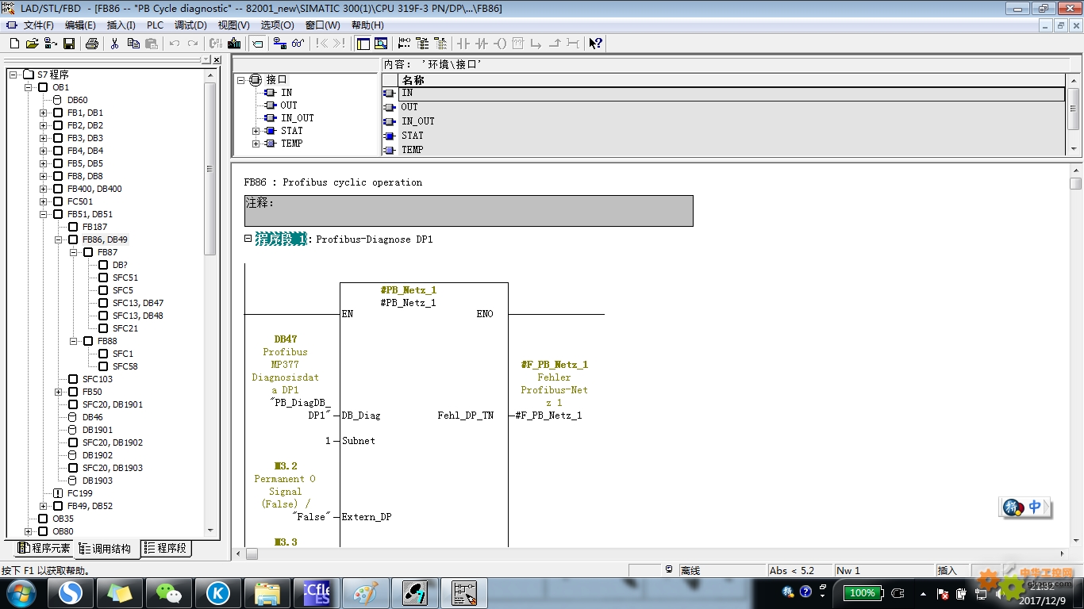
Task: Click the Go to previous error icon
Action: (x=321, y=44)
